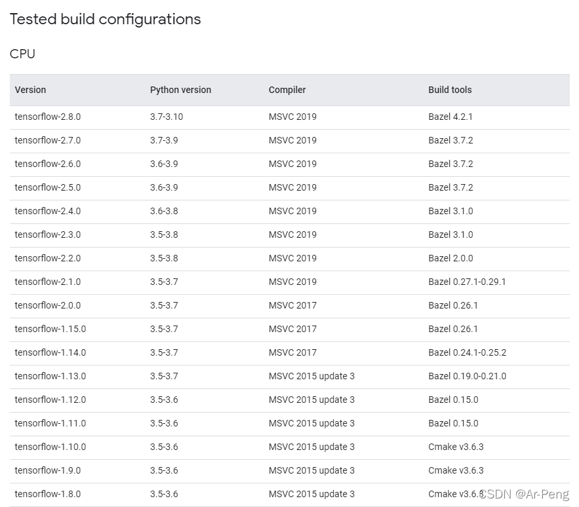This screenshot has width=579, height=507.
Task: Select the tensorflow-2.8.0 cell
Action: point(48,117)
